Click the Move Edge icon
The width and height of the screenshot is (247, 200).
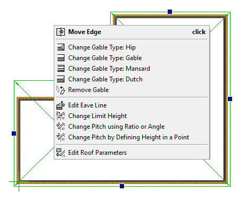pyautogui.click(x=61, y=32)
